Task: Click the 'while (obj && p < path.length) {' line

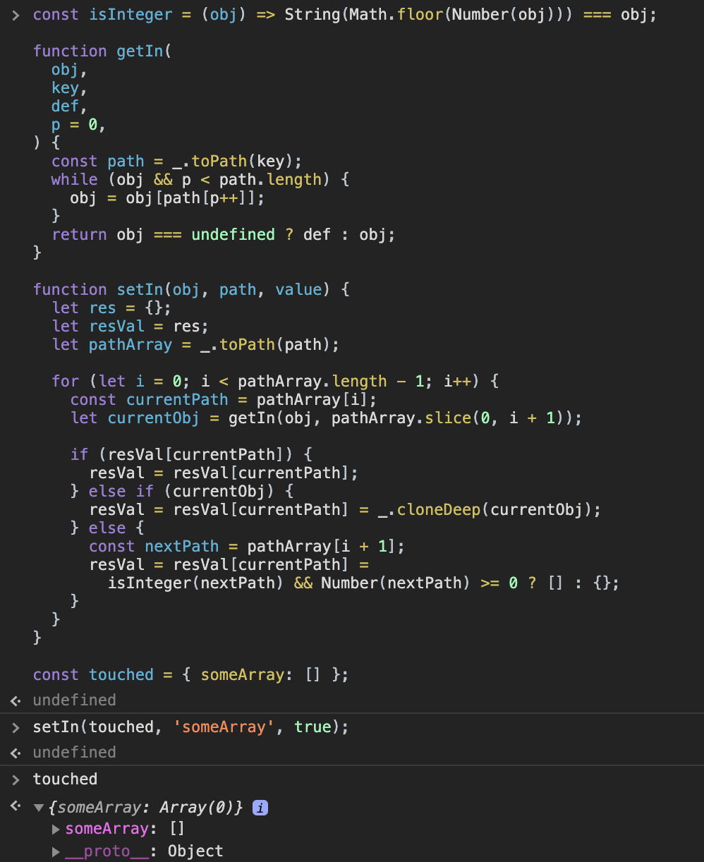Action: coord(200,179)
